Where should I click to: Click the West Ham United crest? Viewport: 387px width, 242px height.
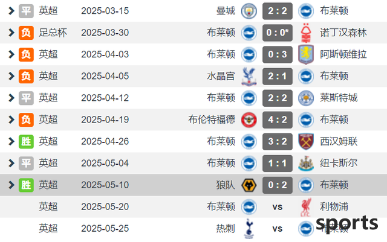click(306, 141)
